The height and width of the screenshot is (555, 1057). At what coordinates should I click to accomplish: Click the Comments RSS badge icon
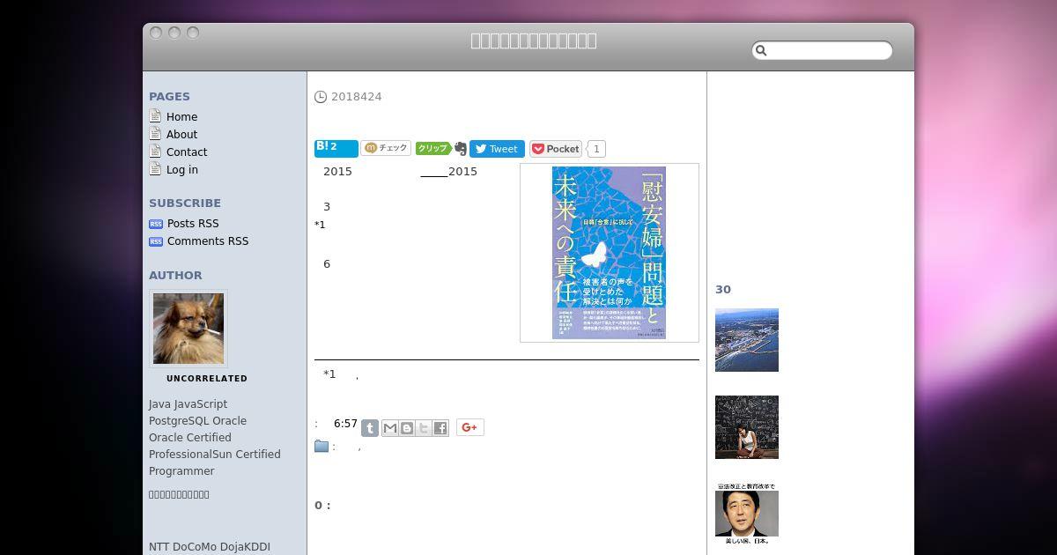pyautogui.click(x=156, y=241)
